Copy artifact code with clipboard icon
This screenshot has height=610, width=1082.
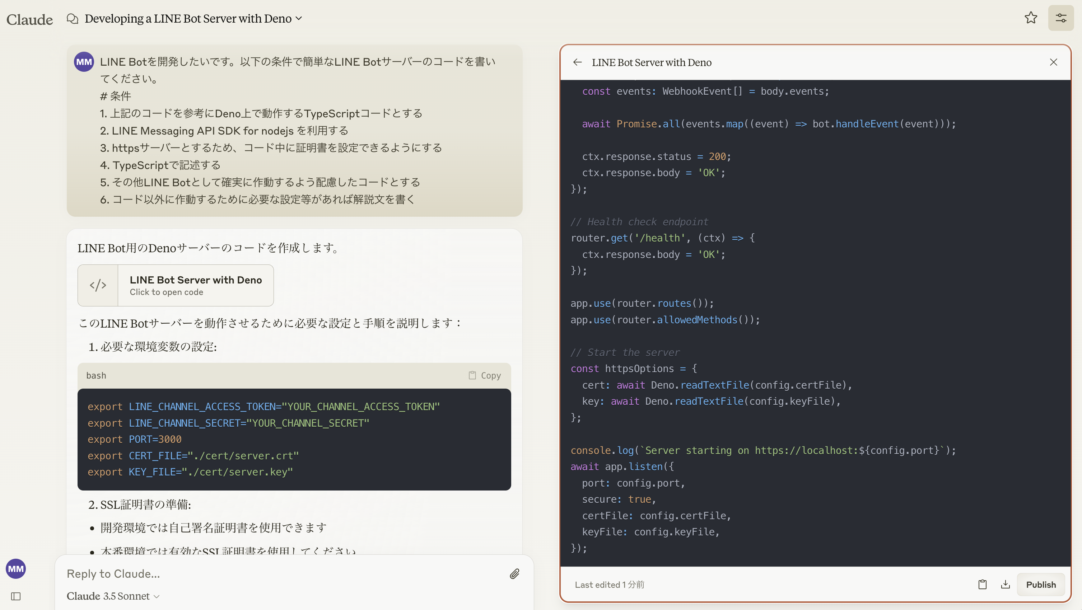click(982, 584)
